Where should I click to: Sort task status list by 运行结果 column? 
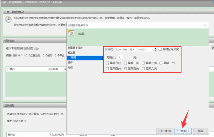(x=53, y=69)
